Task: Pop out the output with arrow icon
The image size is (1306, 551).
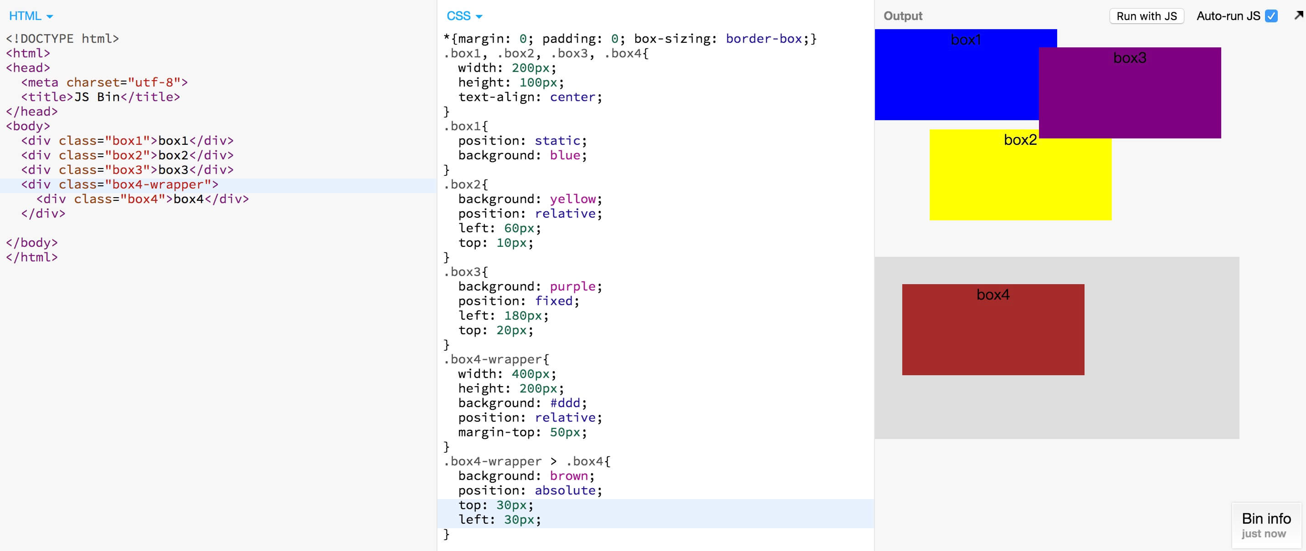Action: 1298,15
